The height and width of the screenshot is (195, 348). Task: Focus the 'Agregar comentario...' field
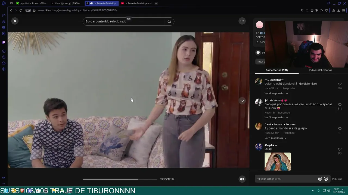pos(286,179)
